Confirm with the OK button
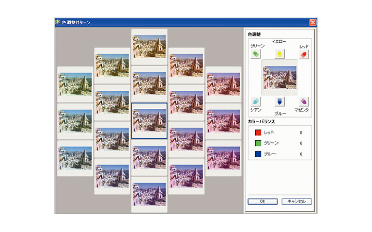 (x=262, y=202)
